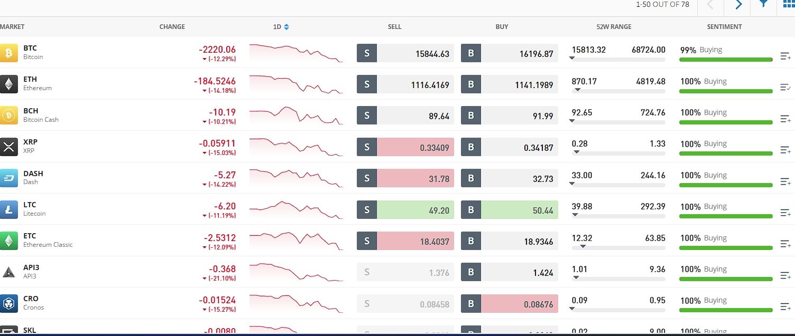Open the 1D timeframe dropdown

pos(281,27)
